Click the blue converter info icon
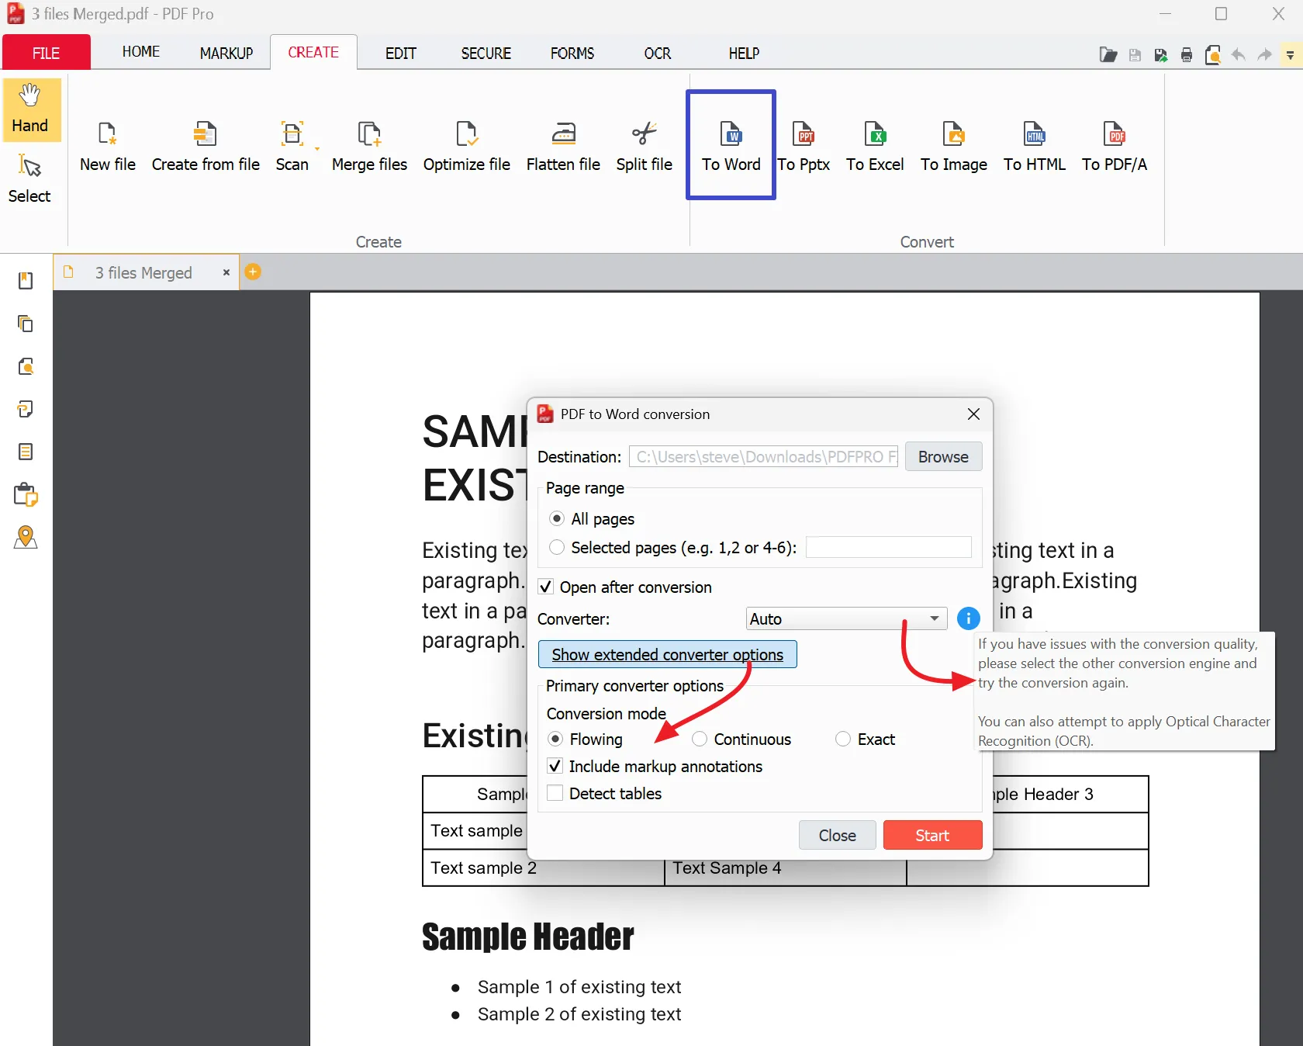Viewport: 1303px width, 1046px height. pyautogui.click(x=968, y=618)
